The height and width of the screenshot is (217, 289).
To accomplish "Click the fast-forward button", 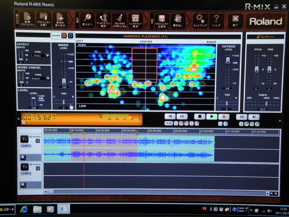I will pyautogui.click(x=242, y=117).
